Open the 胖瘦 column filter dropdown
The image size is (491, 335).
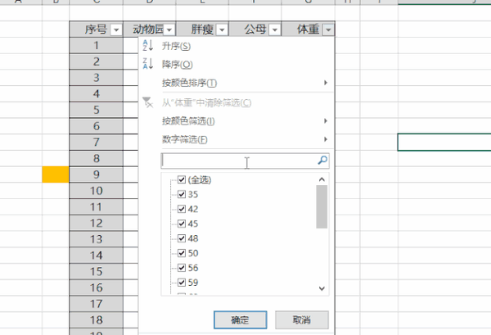point(222,30)
